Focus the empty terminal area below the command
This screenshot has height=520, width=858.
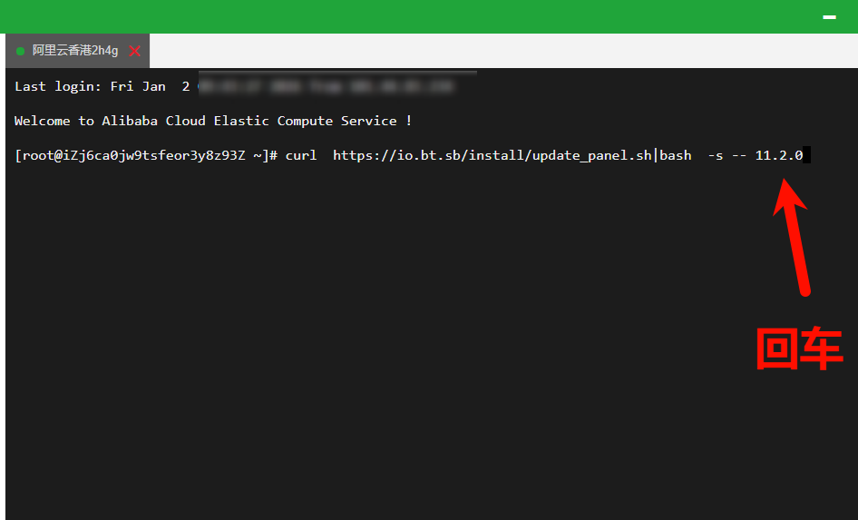(363, 363)
